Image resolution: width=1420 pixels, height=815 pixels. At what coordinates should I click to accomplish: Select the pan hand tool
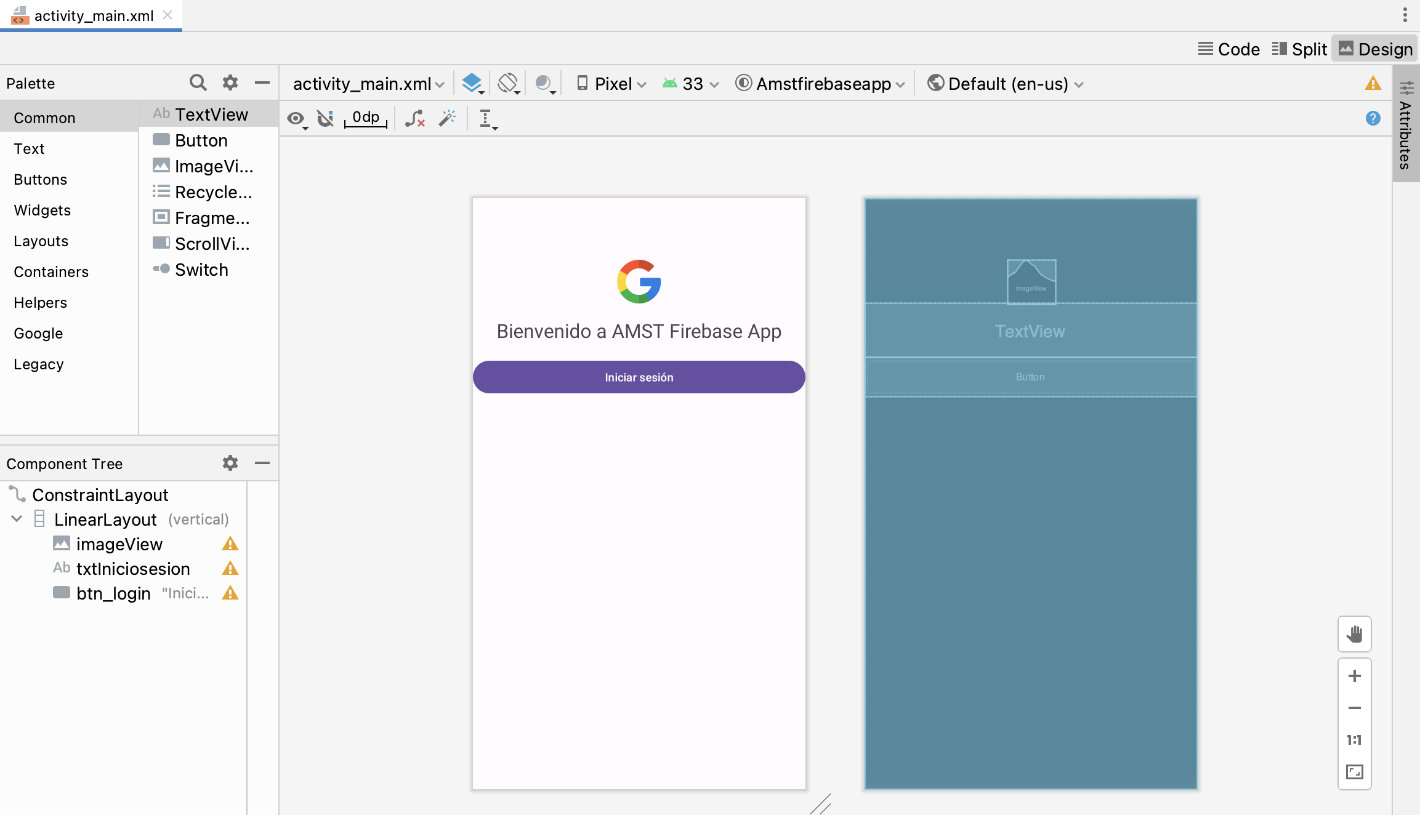[x=1354, y=633]
